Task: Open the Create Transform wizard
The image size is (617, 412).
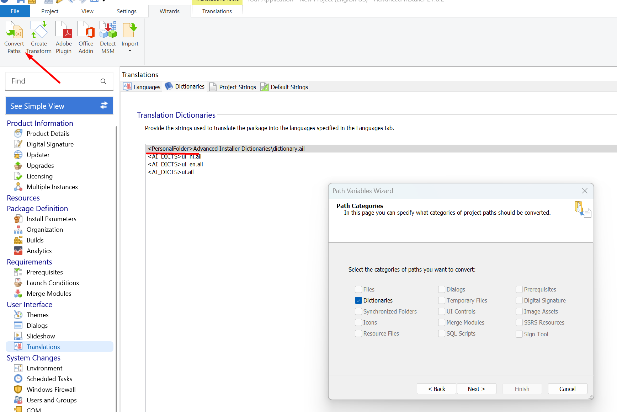Action: [x=39, y=31]
